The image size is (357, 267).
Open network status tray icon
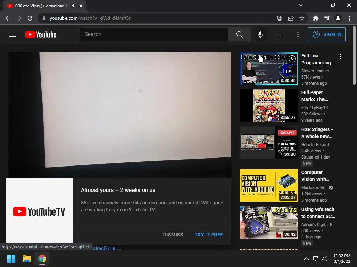pyautogui.click(x=316, y=259)
